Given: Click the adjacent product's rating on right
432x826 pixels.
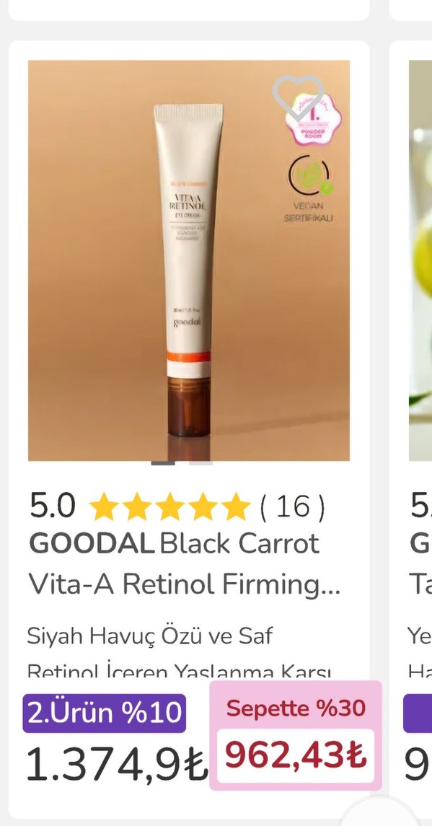Looking at the screenshot, I should [421, 506].
